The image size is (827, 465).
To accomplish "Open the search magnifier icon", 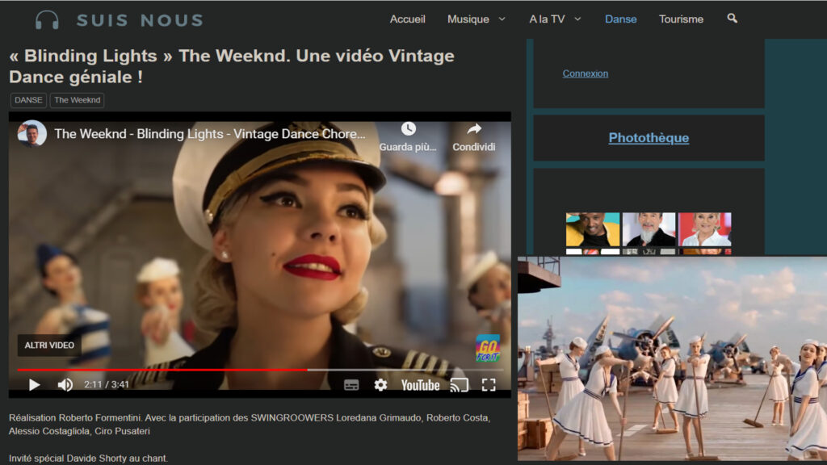I will tap(732, 19).
